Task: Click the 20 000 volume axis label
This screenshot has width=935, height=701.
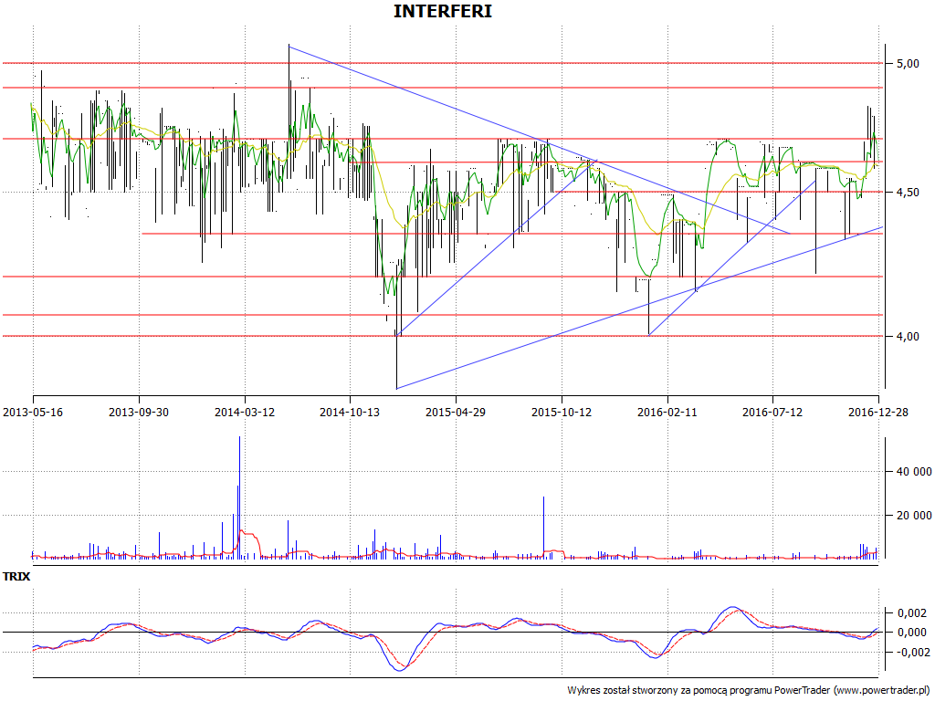Action: point(914,516)
